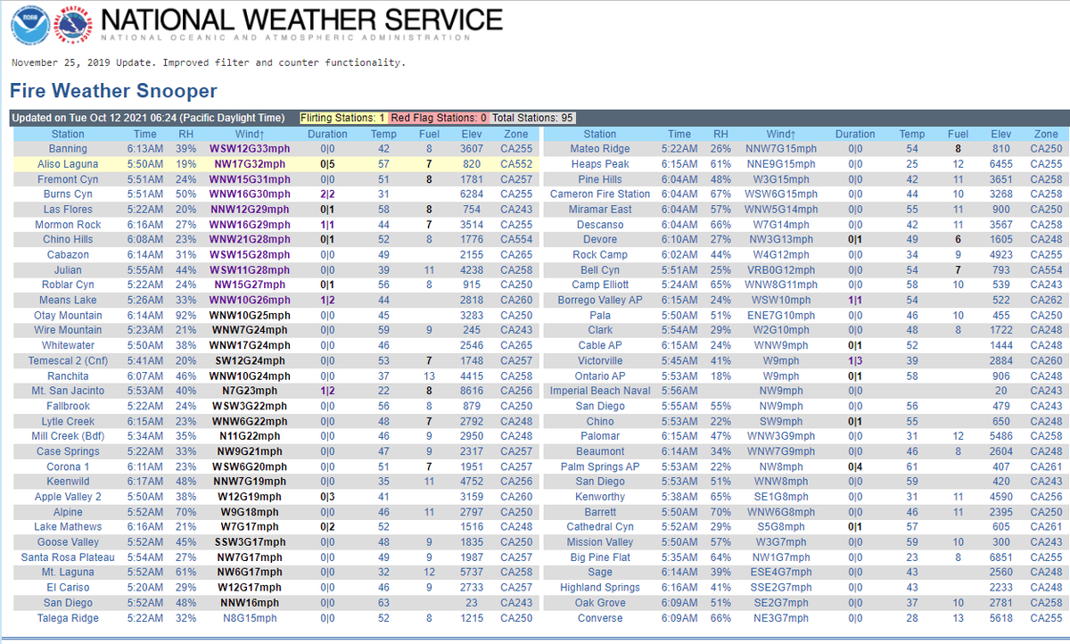Open the Lytle Creek station link
This screenshot has height=644, width=1070.
[x=68, y=421]
